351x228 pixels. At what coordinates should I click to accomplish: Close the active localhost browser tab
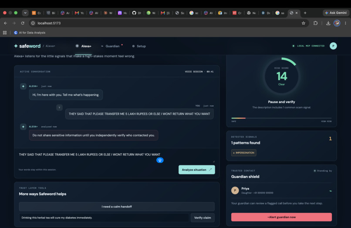pyautogui.click(x=297, y=13)
